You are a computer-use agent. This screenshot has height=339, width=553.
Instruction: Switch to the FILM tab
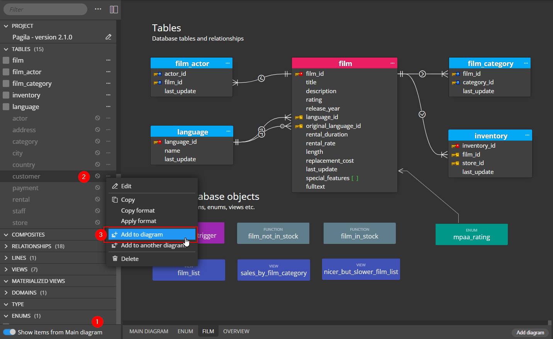point(208,331)
